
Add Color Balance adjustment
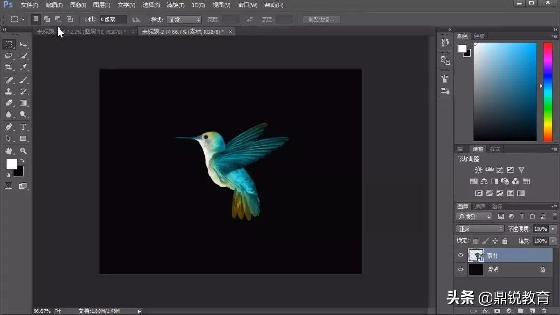tap(484, 181)
